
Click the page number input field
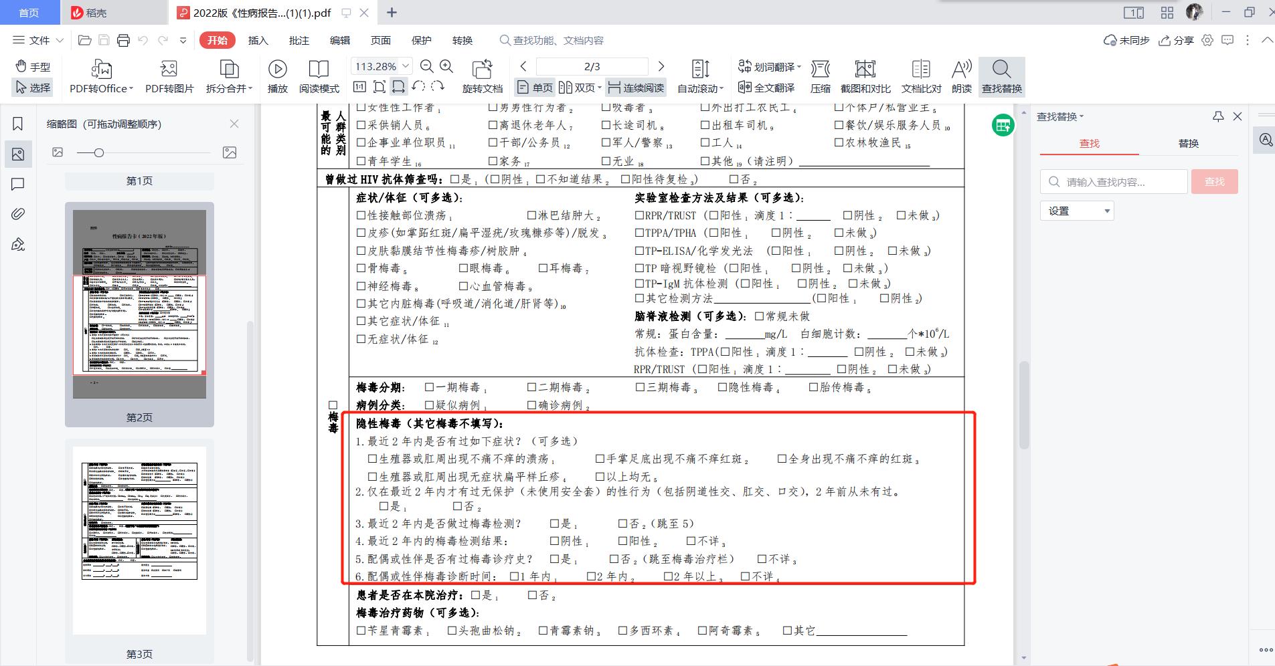(x=592, y=66)
